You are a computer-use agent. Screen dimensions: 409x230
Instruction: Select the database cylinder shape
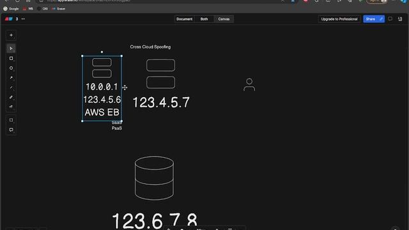pyautogui.click(x=154, y=178)
